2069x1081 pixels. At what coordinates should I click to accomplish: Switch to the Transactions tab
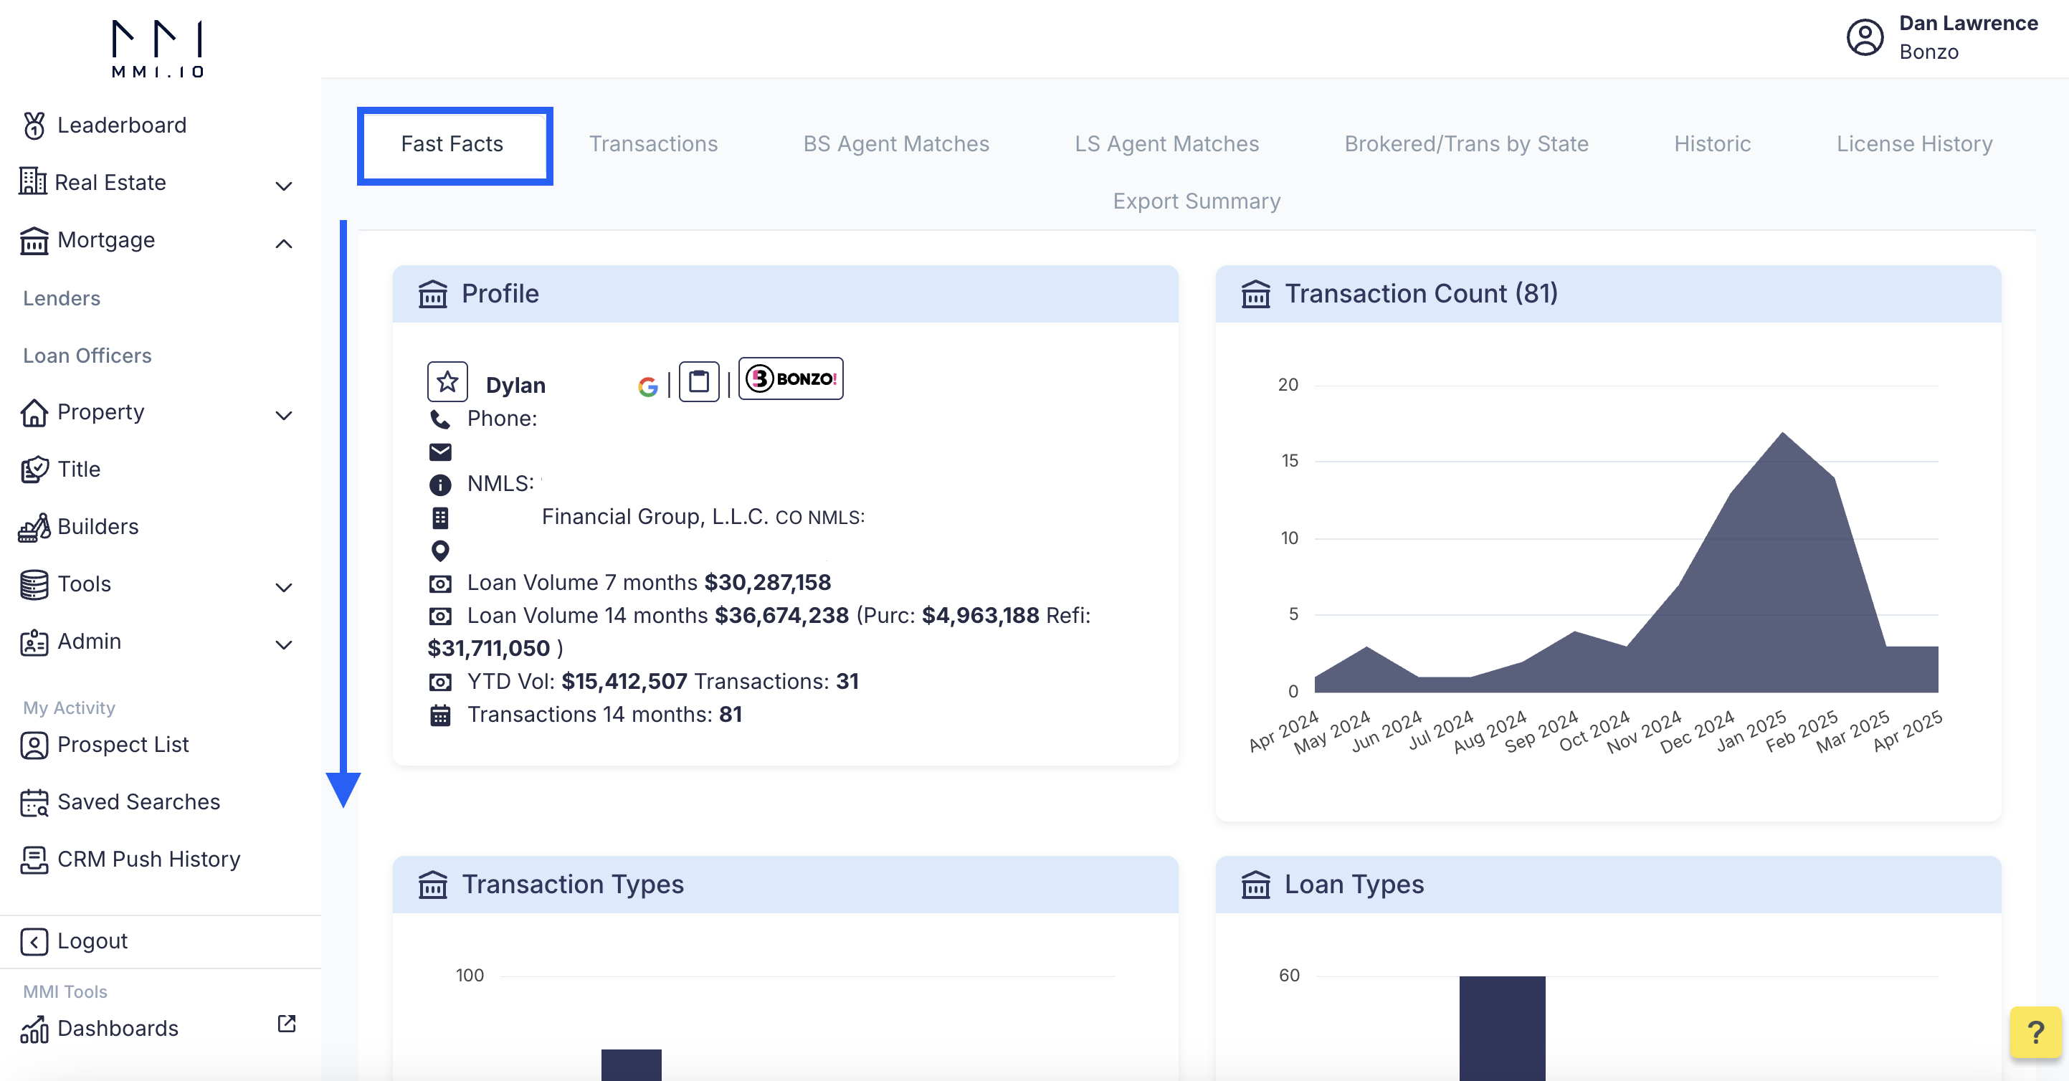(653, 144)
